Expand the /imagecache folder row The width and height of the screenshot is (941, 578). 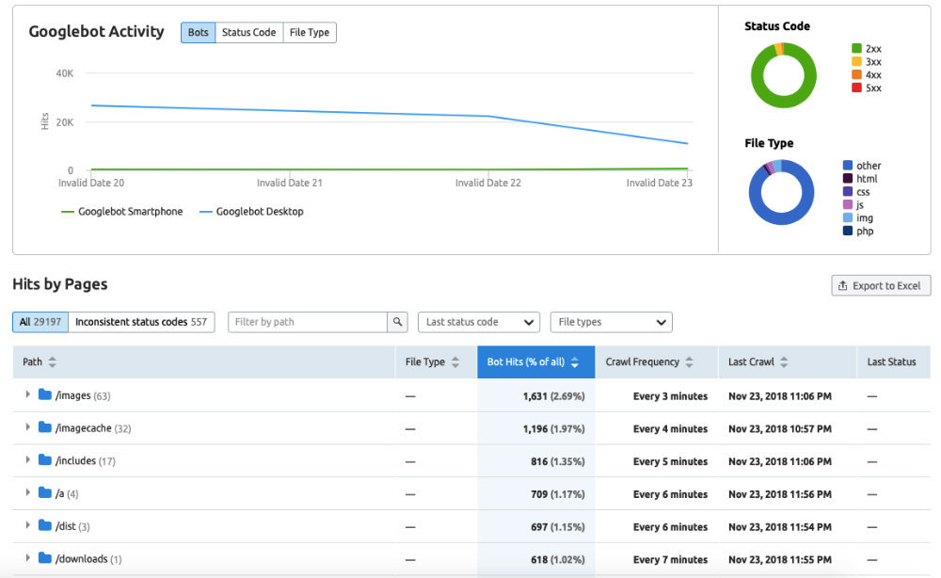[x=27, y=426]
